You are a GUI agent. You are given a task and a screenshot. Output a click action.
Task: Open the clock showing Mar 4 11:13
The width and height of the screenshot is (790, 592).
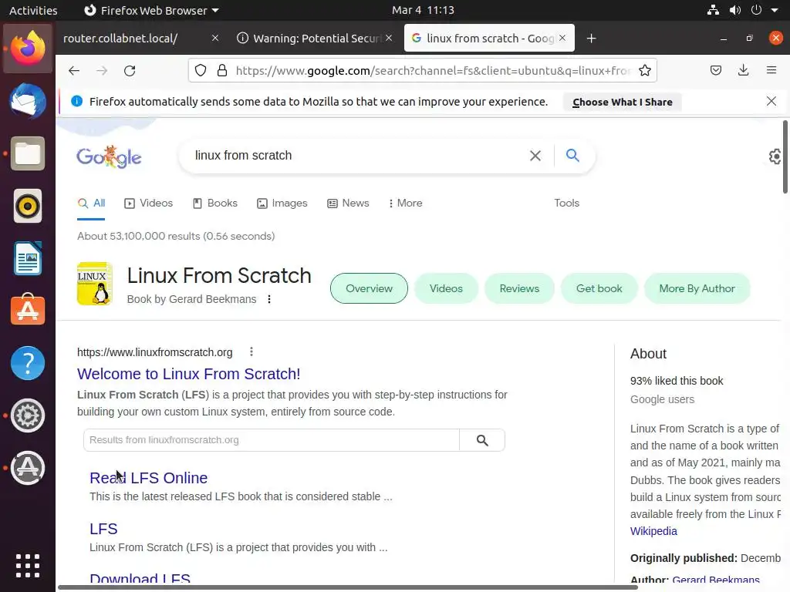[x=424, y=10]
